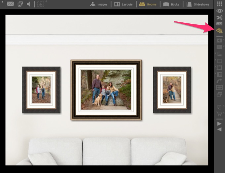225x173 pixels.
Task: Click the grid thumbnails icon
Action: tap(219, 4)
